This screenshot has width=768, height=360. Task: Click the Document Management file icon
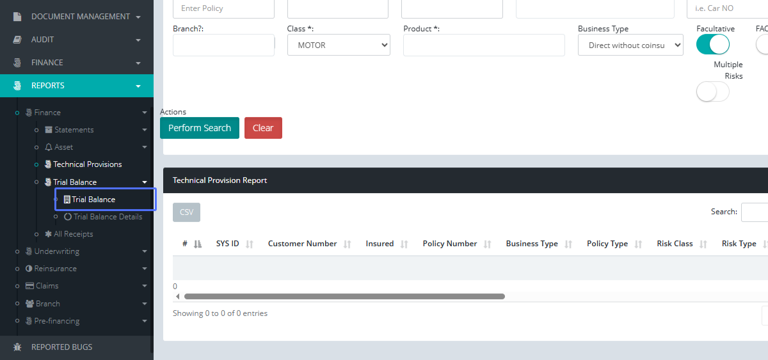tap(17, 17)
